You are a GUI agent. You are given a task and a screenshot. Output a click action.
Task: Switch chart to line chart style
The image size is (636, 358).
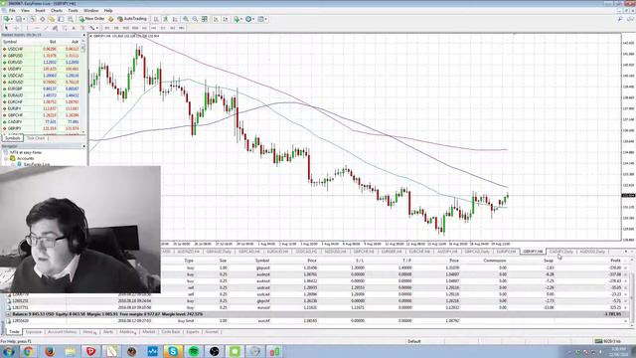(x=175, y=19)
